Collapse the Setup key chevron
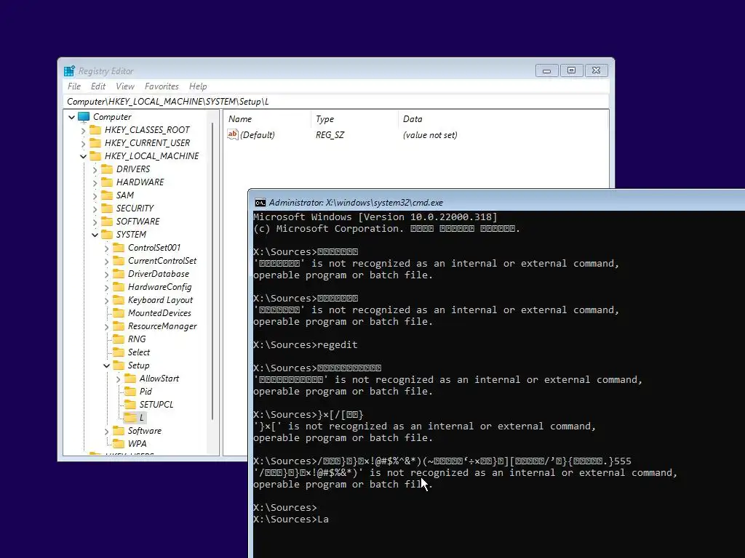Screen dimensions: 745x558 (106, 365)
